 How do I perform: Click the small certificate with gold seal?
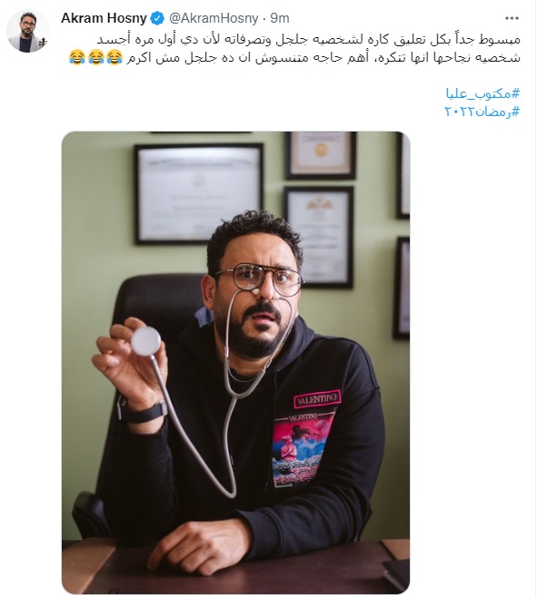click(x=321, y=154)
